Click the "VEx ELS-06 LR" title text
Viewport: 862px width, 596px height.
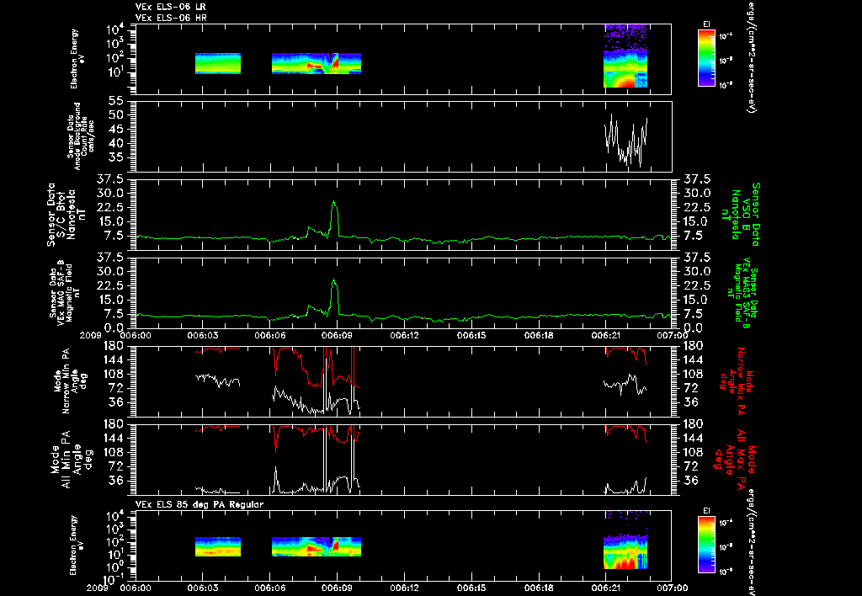170,7
